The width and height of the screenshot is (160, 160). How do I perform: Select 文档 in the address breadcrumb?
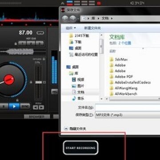105,19
